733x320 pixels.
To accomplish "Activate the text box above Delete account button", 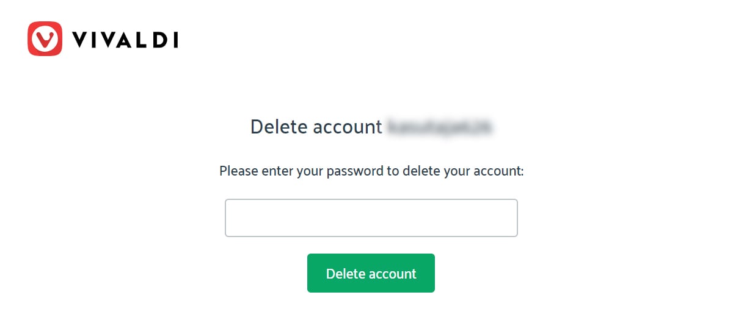I will pyautogui.click(x=371, y=218).
